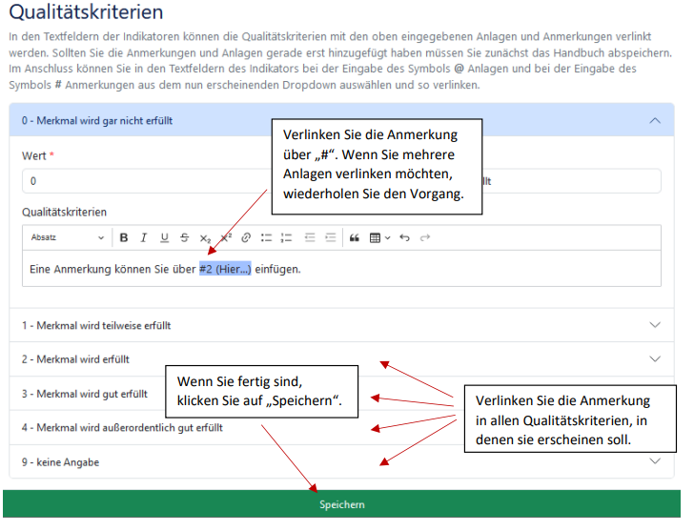694x531 pixels.
Task: Click into the Wert input field
Action: point(143,181)
